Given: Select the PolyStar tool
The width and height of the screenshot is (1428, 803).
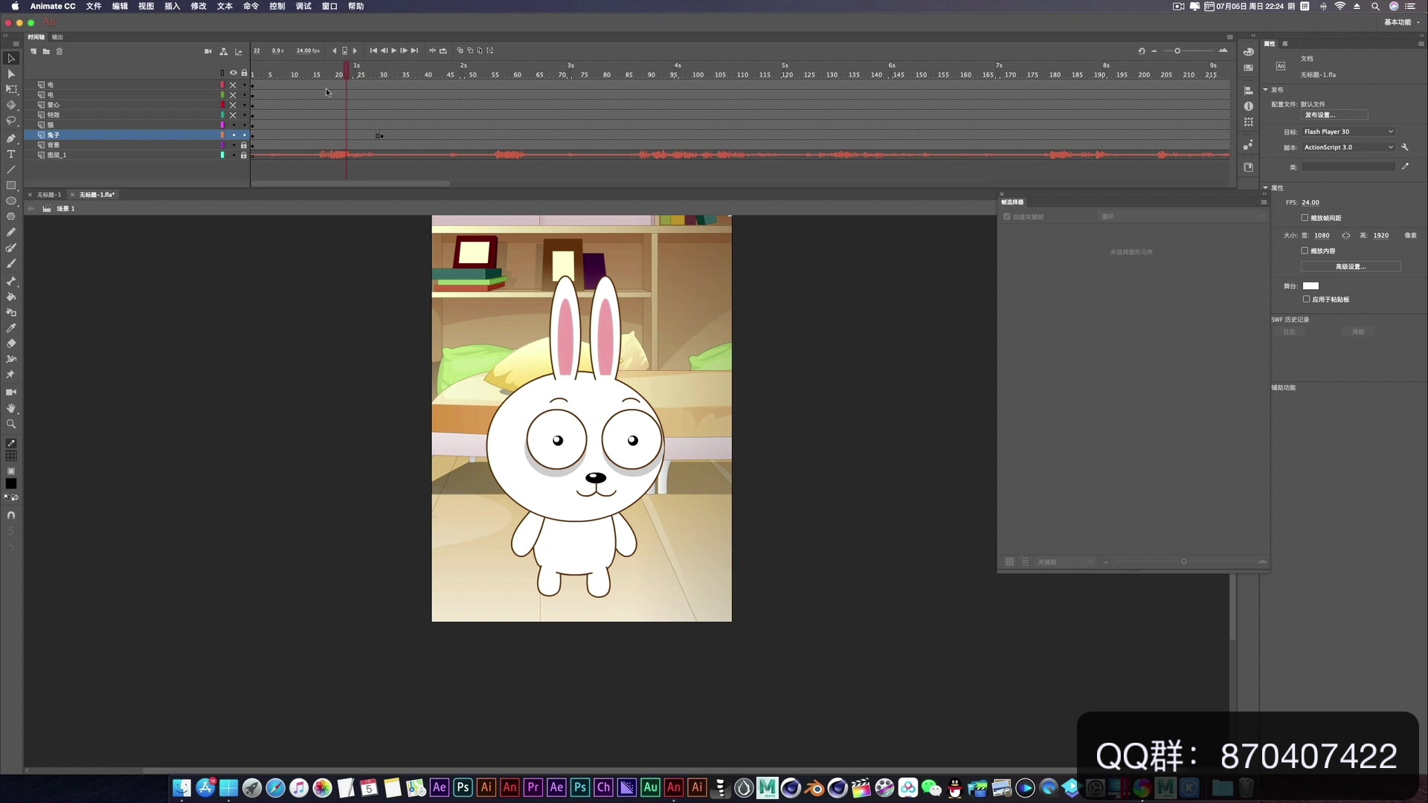Looking at the screenshot, I should 11,216.
